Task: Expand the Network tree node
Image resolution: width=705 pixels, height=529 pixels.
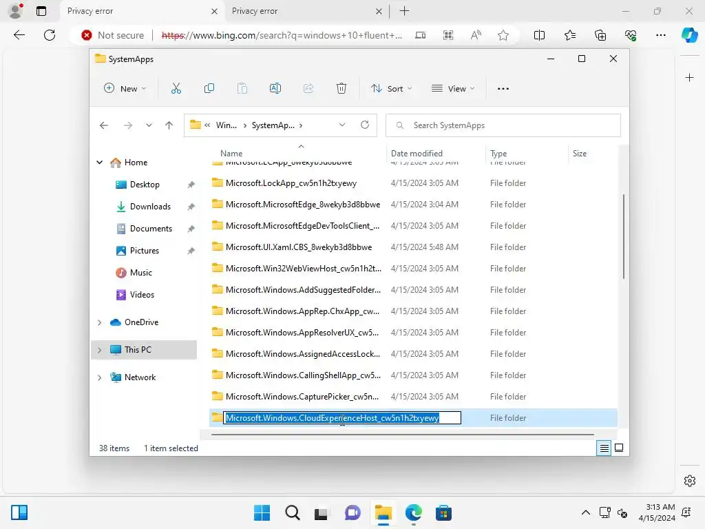Action: 100,377
